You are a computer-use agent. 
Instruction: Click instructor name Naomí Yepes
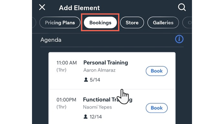(x=97, y=107)
